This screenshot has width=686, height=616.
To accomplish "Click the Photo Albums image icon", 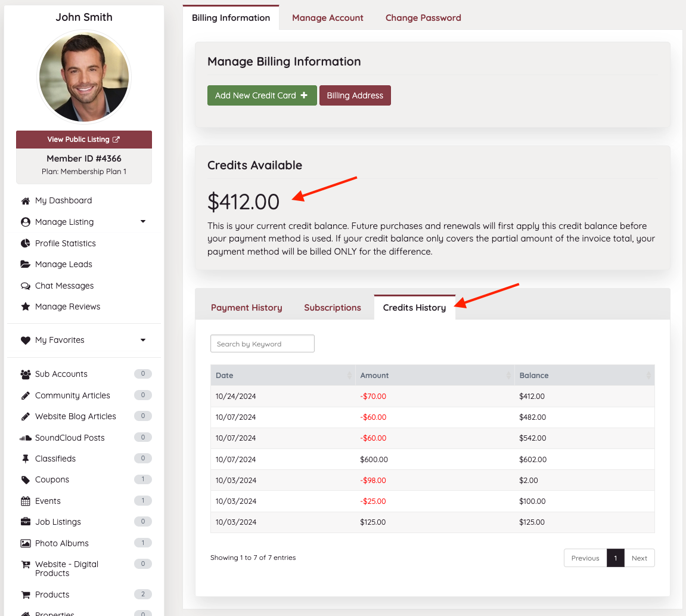I will tap(26, 543).
